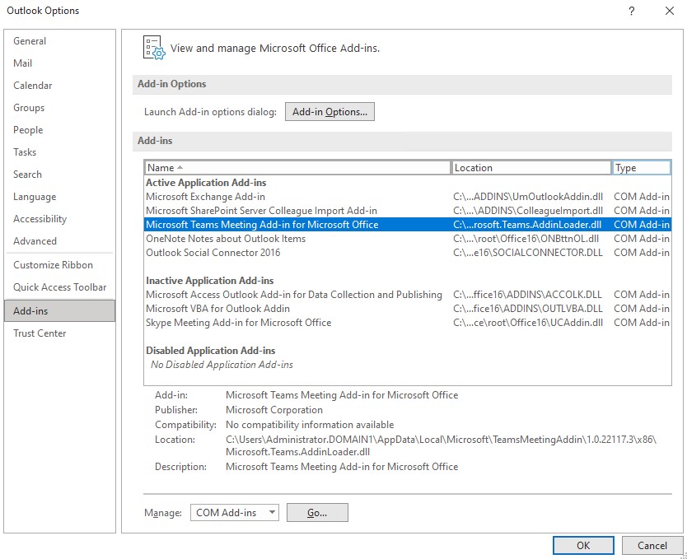Select the Add-ins category
The image size is (687, 559).
59,311
